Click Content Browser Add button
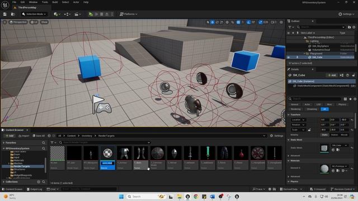Image resolution: width=358 pixels, height=201 pixels. [10, 136]
